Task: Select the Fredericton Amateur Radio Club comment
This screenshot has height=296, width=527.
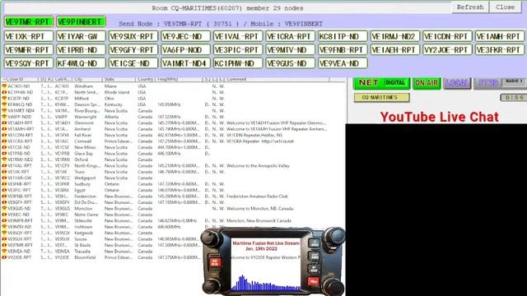Action: [257, 197]
